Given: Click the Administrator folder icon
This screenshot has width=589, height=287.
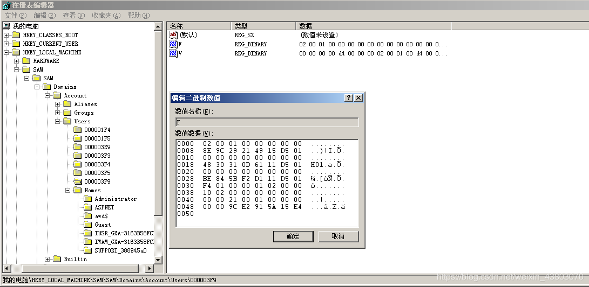Looking at the screenshot, I should [87, 199].
